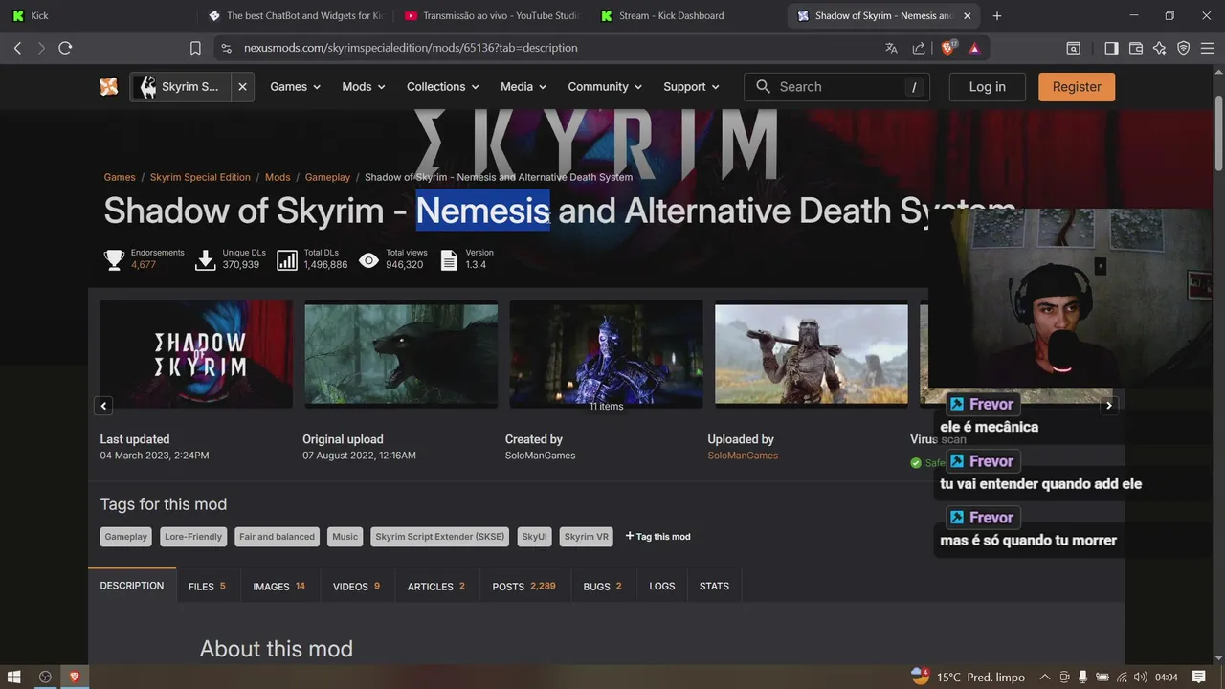Open the weather widget 15°C
Image resolution: width=1225 pixels, height=689 pixels.
point(968,677)
